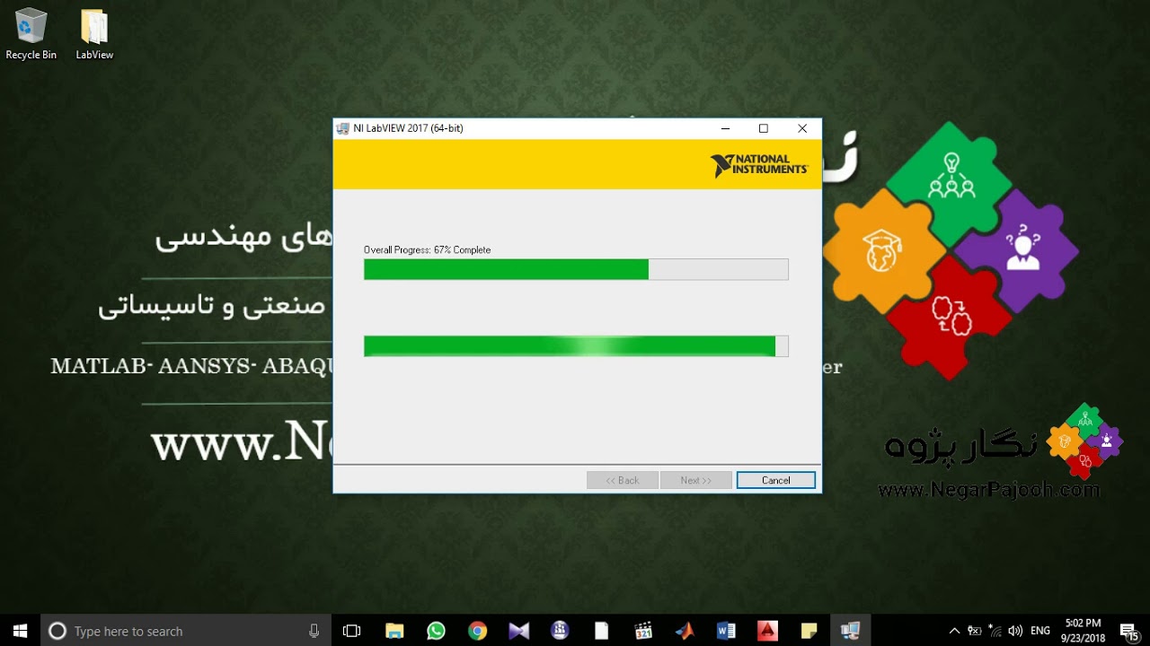Click the battery icon in the system tray
The width and height of the screenshot is (1150, 646).
pos(974,631)
